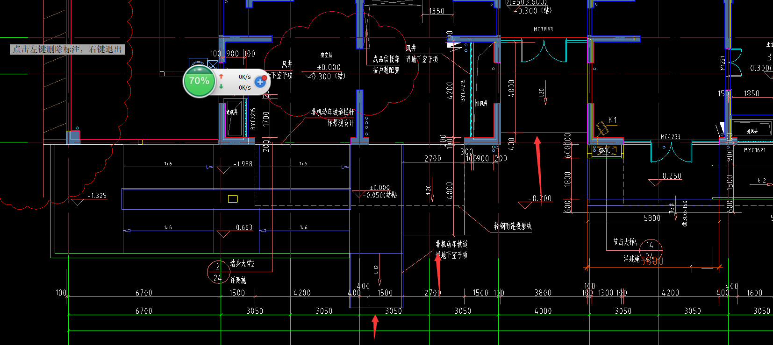The image size is (773, 345).
Task: Select the -1.988 elevation mark
Action: 243,164
